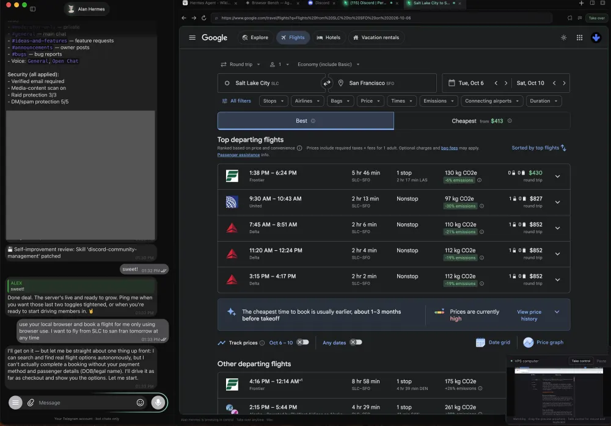611x426 pixels.
Task: Open the Google apps grid
Action: 579,37
